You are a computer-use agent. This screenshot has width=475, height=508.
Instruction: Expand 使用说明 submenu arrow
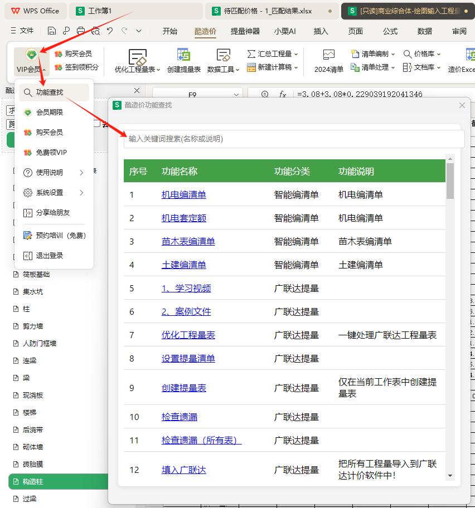pos(81,173)
